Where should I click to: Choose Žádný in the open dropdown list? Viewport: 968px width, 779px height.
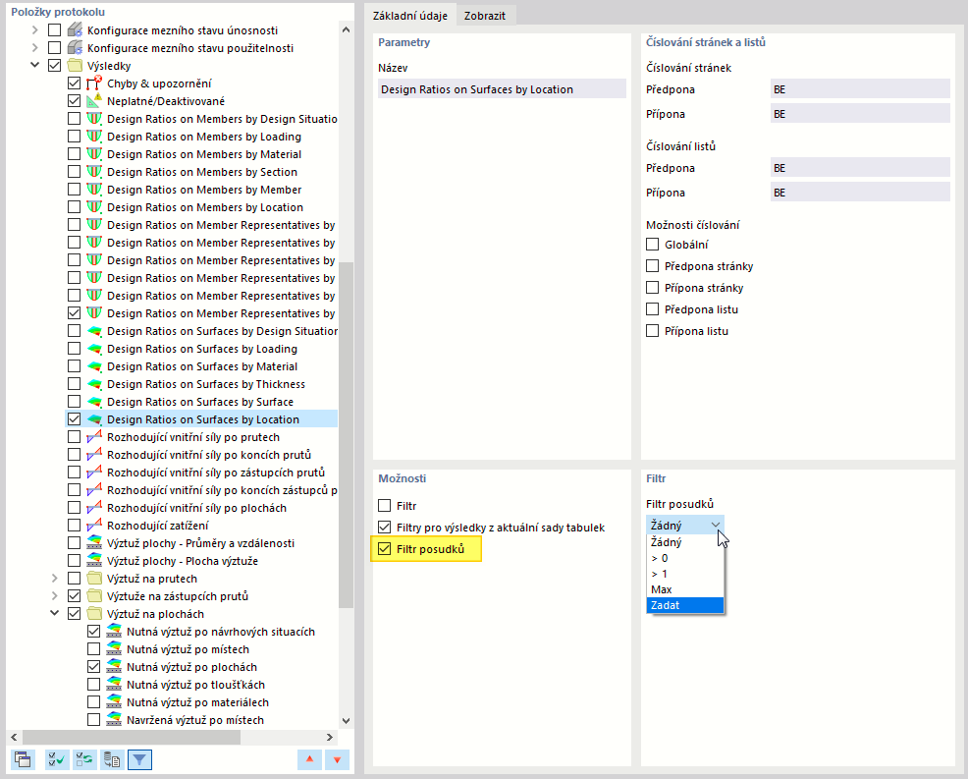coord(684,542)
